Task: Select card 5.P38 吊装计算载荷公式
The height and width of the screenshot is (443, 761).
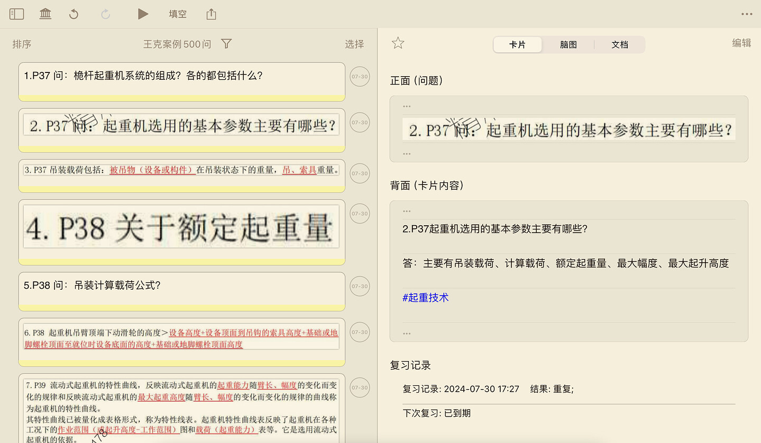Action: click(182, 291)
